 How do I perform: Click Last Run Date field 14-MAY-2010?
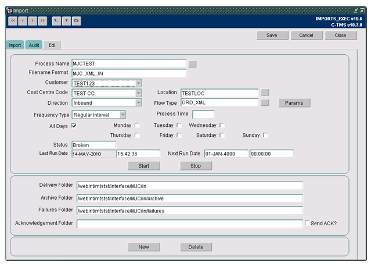coord(93,154)
